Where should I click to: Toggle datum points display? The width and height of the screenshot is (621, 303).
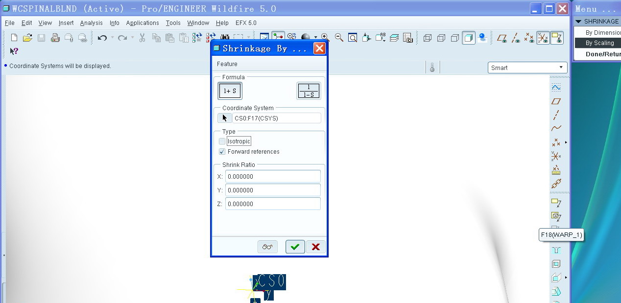pyautogui.click(x=529, y=38)
